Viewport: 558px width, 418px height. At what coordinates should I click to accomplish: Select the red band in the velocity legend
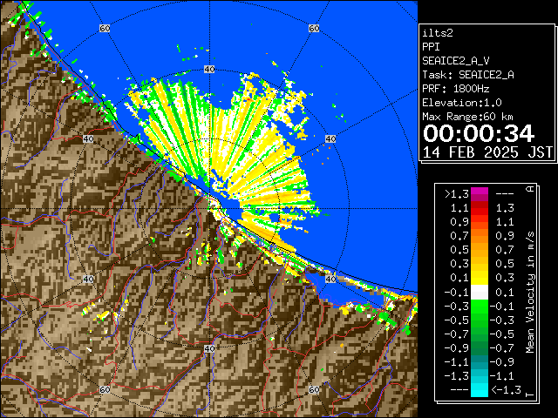coord(480,208)
